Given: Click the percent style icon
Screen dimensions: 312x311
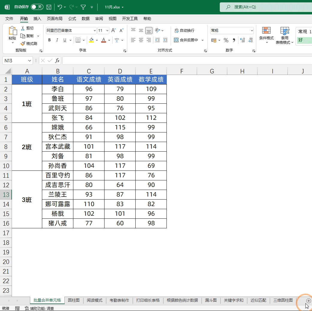Looking at the screenshot, I should point(226,40).
